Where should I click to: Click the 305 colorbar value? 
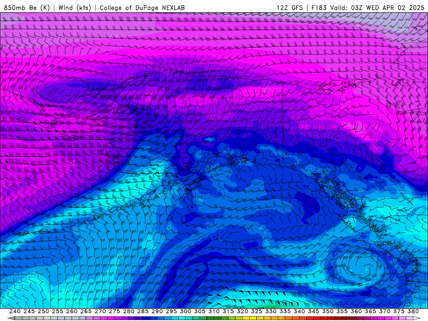(200, 311)
